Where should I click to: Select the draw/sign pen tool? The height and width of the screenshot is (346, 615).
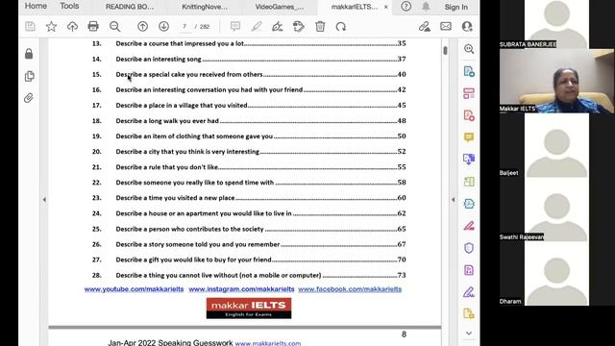tap(278, 27)
